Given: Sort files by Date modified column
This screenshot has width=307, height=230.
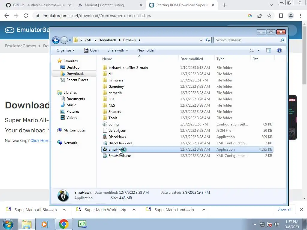Looking at the screenshot, I should pos(192,59).
